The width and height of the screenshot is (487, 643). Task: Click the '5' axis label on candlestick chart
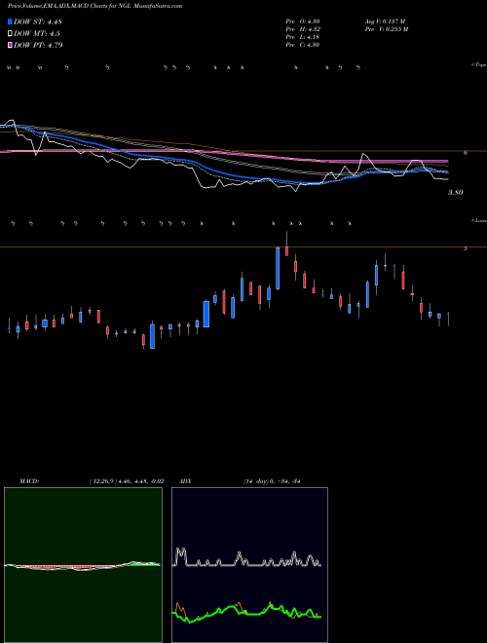click(x=465, y=248)
